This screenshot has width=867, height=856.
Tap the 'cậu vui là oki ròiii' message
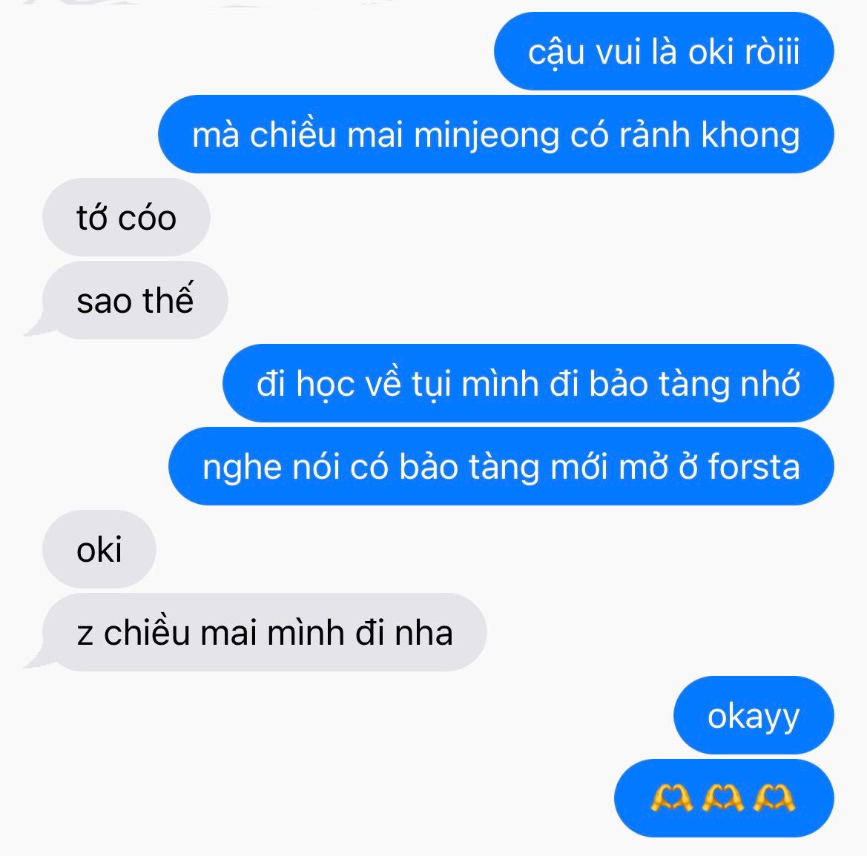click(x=664, y=51)
